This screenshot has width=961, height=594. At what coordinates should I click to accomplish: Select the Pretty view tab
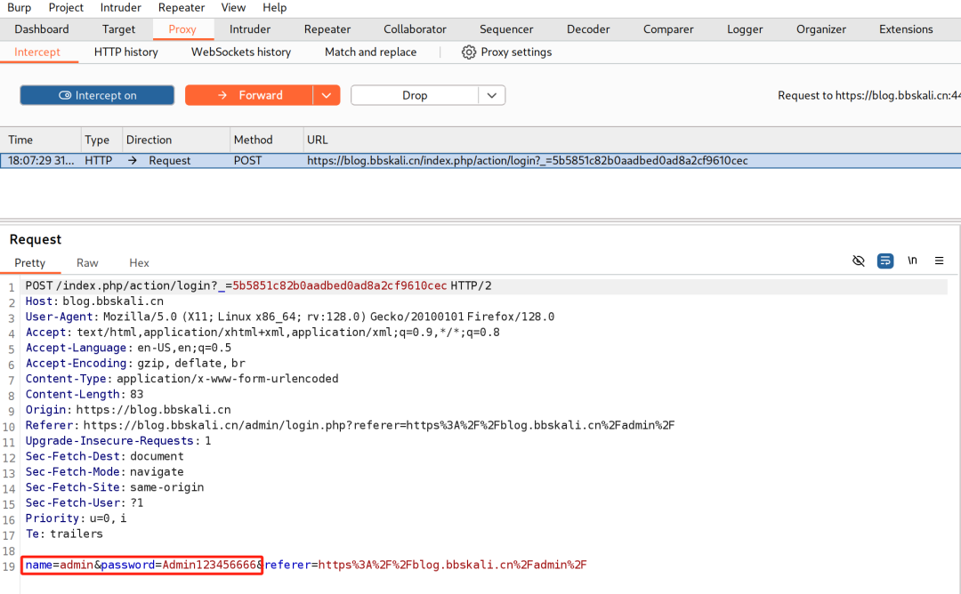click(30, 262)
